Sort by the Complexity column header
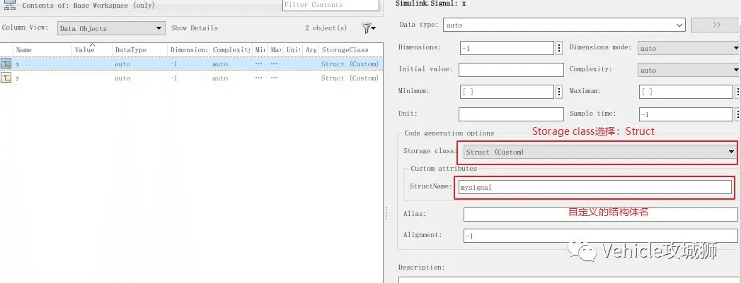This screenshot has width=741, height=283. 231,49
